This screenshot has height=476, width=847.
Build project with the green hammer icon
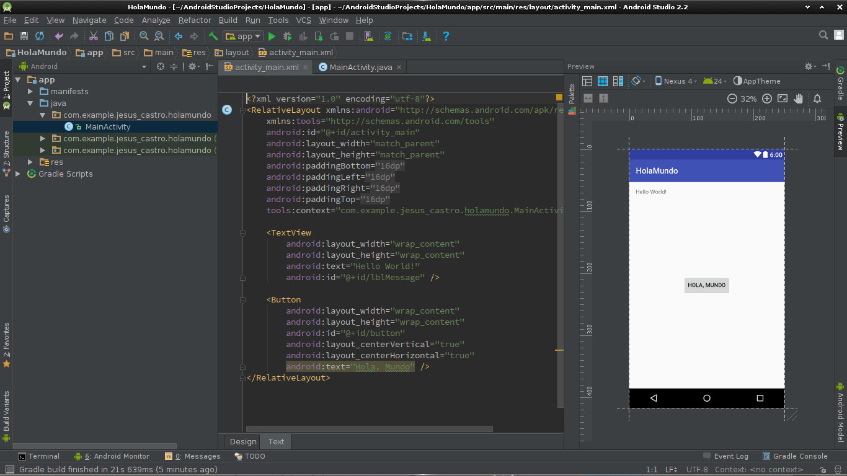[x=213, y=37]
